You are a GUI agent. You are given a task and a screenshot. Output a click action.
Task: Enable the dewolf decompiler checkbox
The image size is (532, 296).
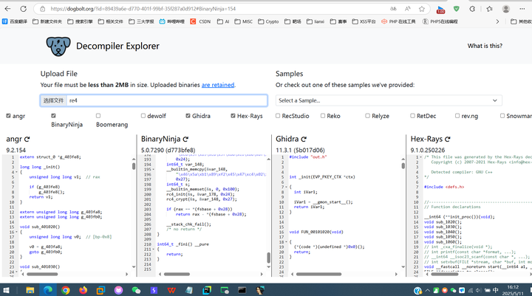click(143, 116)
